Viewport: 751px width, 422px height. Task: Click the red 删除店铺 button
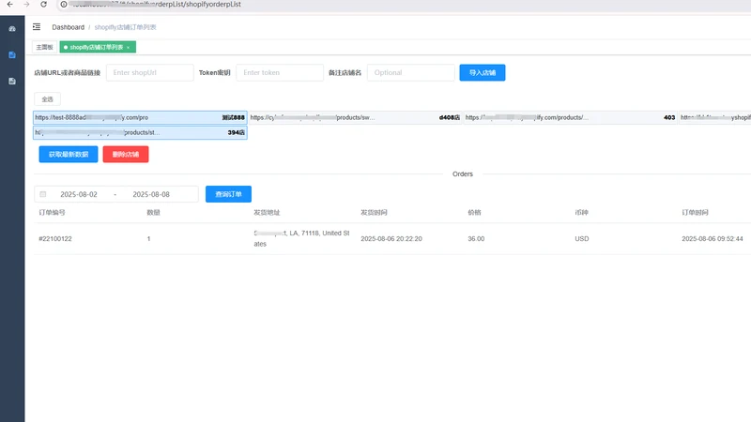(126, 154)
